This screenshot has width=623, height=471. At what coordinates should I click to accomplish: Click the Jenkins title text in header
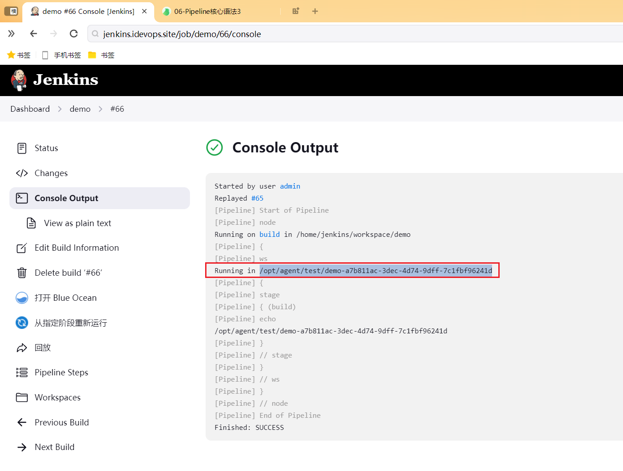point(66,80)
